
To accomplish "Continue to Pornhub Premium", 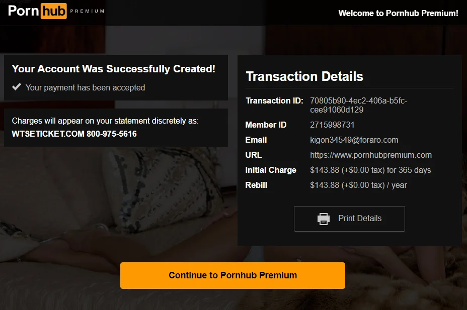I will coord(232,275).
